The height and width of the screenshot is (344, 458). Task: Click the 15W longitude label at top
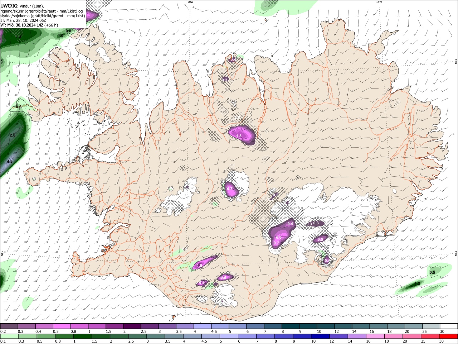pyautogui.click(x=379, y=2)
